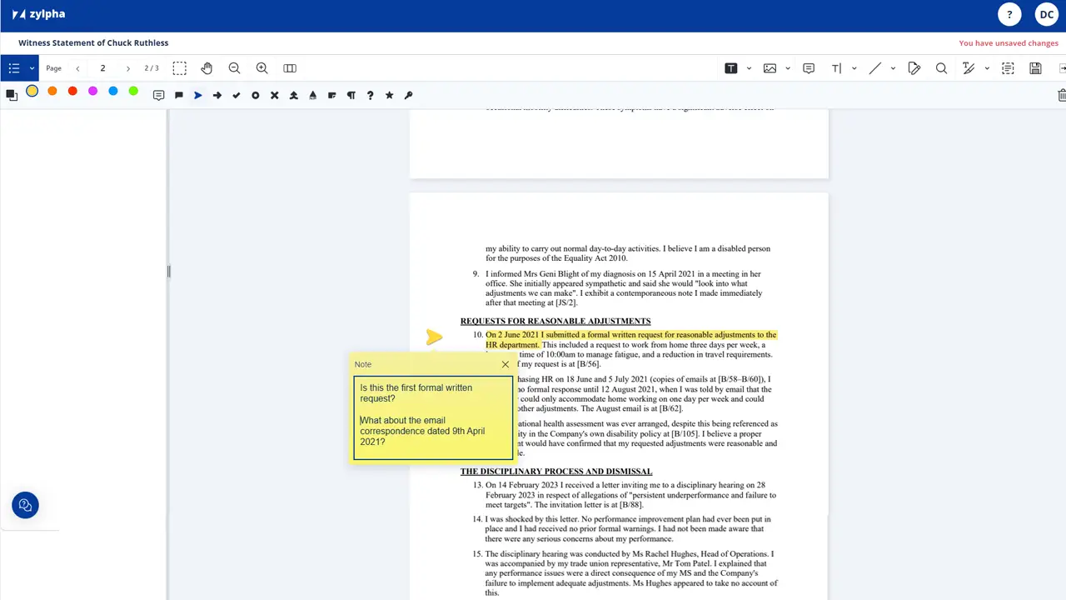Click the 'Witness Statement of Chuck Ruthless' title
The width and height of the screenshot is (1066, 600).
click(x=93, y=43)
